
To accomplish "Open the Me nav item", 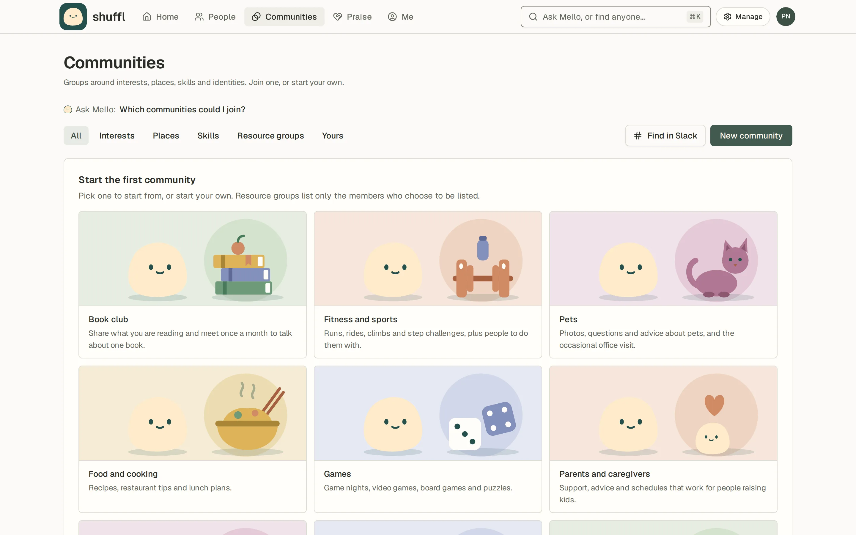I will 400,17.
